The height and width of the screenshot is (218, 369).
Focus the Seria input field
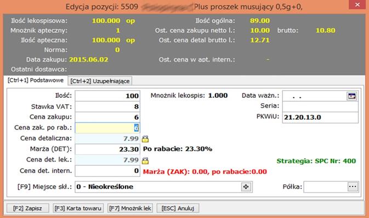[320, 107]
